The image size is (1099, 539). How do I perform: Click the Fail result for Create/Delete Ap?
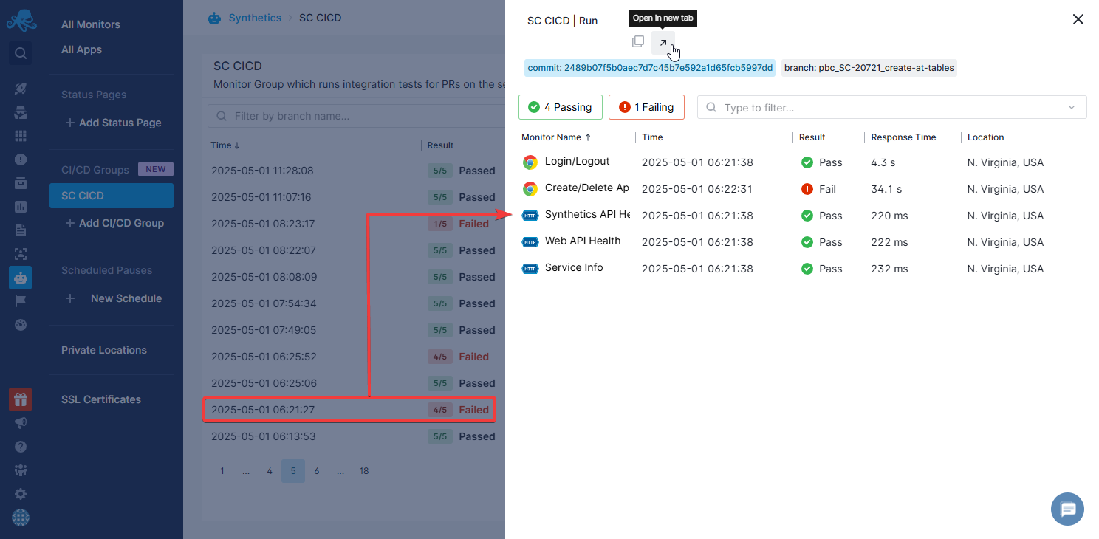(x=819, y=189)
